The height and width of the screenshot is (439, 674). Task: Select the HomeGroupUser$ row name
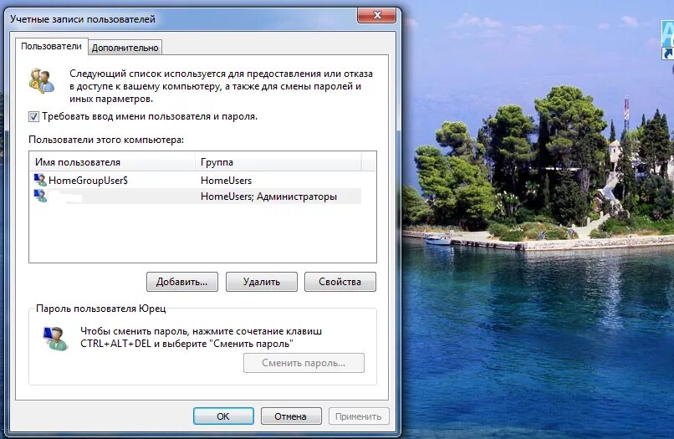(x=88, y=180)
